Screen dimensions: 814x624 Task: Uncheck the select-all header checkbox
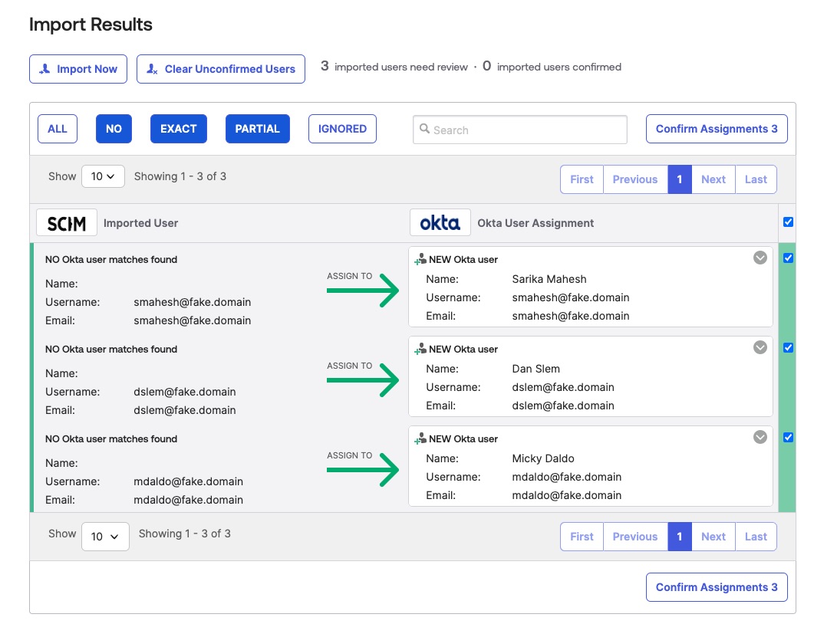(x=789, y=222)
